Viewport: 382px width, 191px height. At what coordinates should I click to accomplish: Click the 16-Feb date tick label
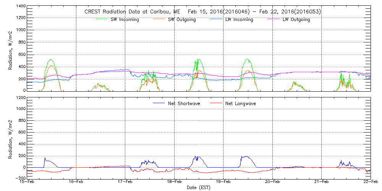[76, 183]
